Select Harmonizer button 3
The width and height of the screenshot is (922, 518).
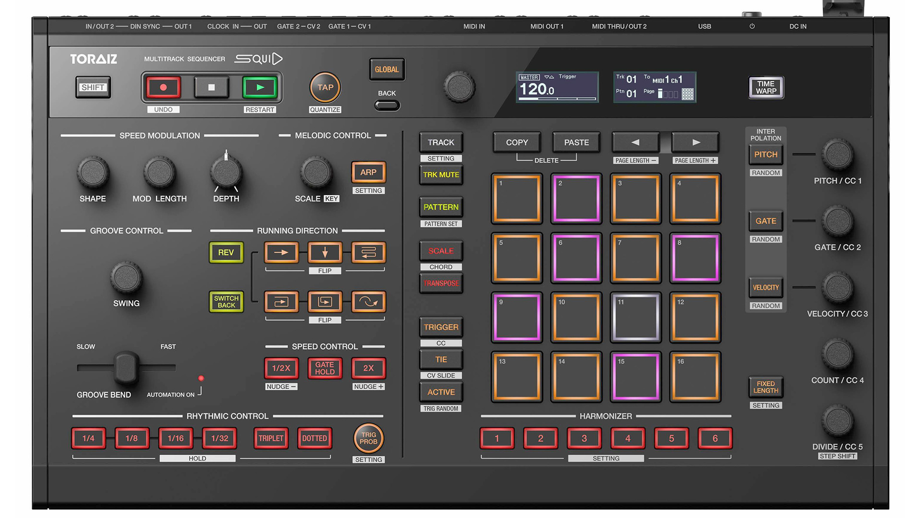pos(584,438)
